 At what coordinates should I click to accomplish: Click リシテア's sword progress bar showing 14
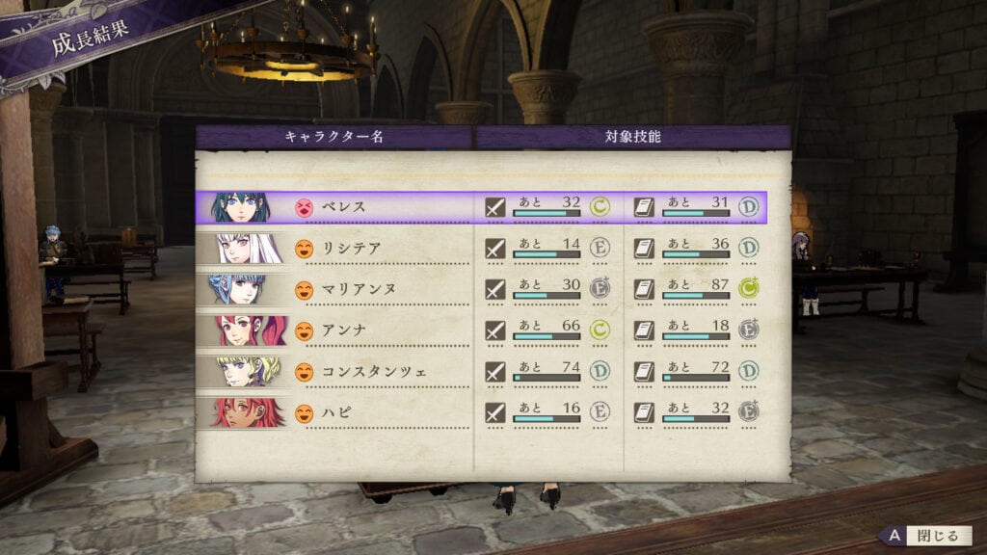coord(547,254)
